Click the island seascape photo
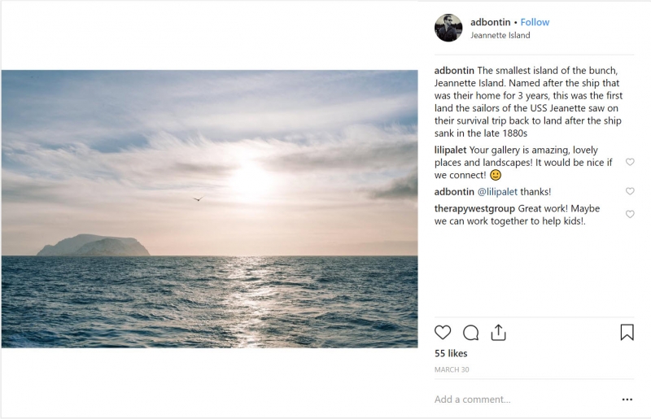 [x=209, y=209]
